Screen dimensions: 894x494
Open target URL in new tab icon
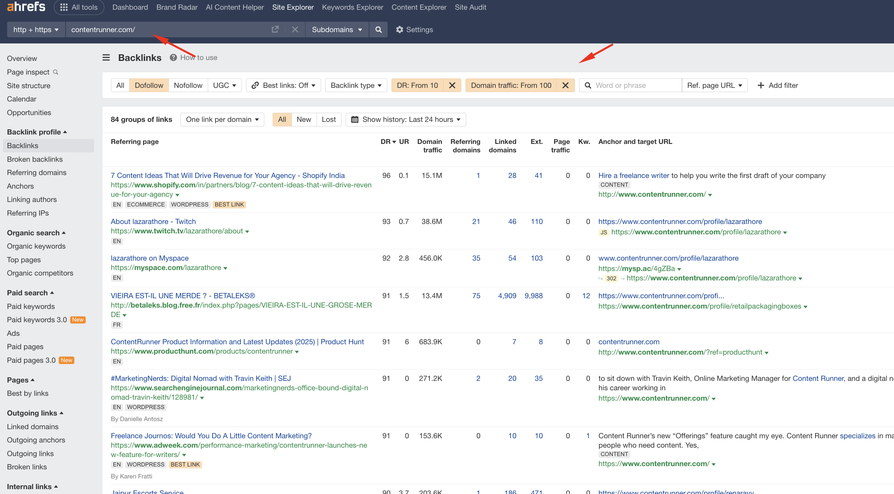(x=275, y=29)
